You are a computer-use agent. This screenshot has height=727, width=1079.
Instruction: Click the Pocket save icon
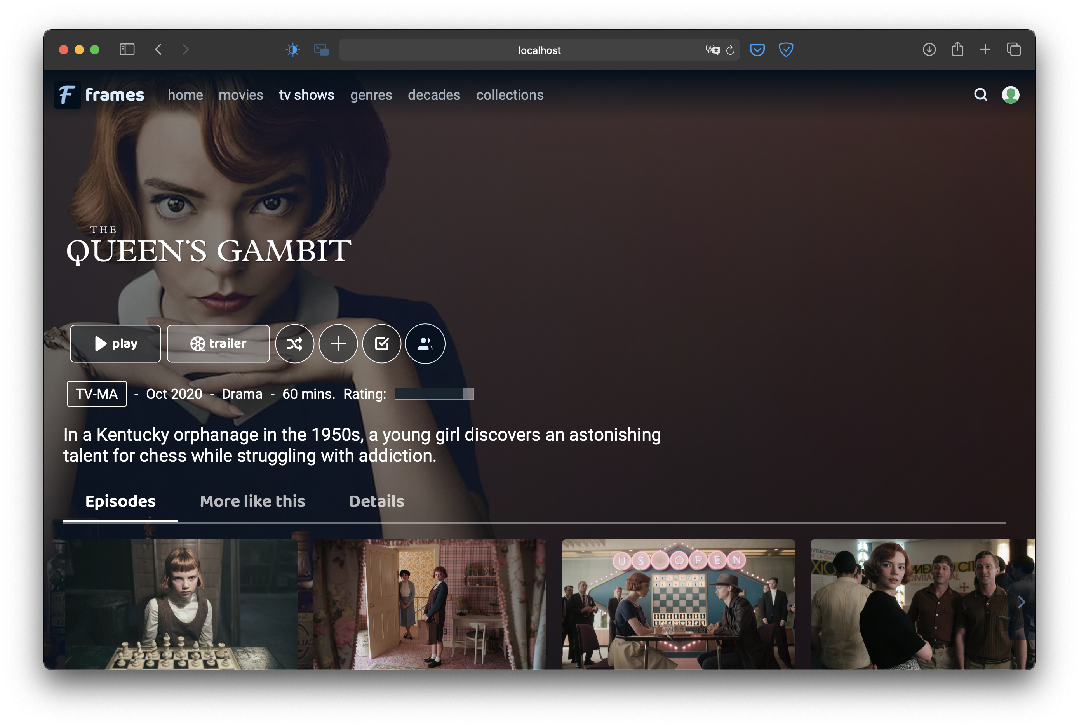coord(757,50)
